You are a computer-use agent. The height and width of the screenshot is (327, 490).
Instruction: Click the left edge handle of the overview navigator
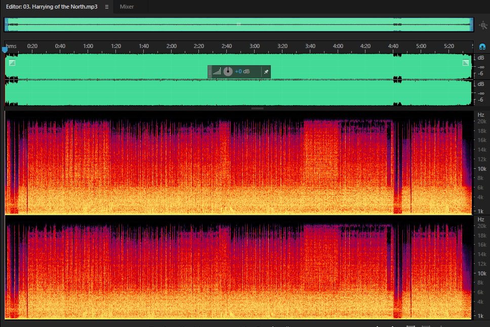pyautogui.click(x=6, y=25)
